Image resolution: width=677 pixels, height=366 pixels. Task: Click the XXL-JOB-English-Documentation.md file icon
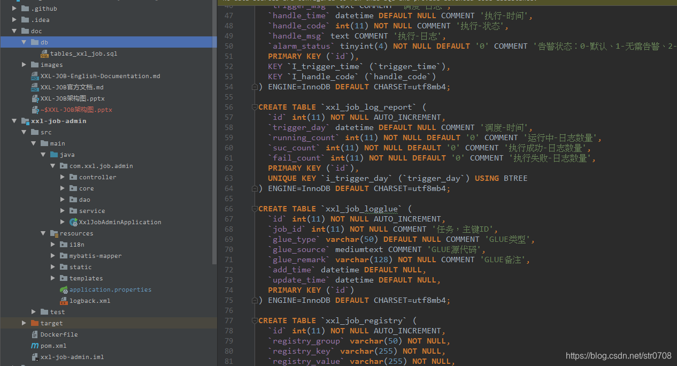coord(35,76)
